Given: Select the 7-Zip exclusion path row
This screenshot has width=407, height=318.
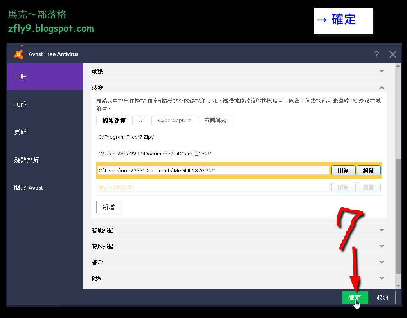Looking at the screenshot, I should [x=239, y=137].
